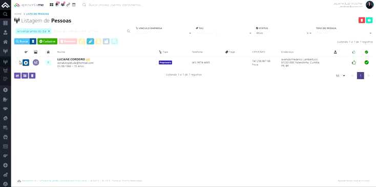Screen dimensions: 376x187
Task: Open the Vínculo Empresa dropdown
Action: click(x=163, y=33)
